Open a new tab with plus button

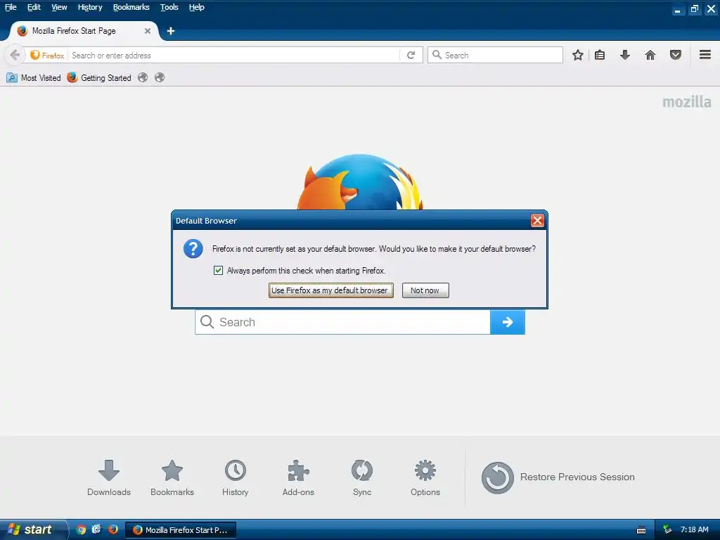(x=171, y=31)
